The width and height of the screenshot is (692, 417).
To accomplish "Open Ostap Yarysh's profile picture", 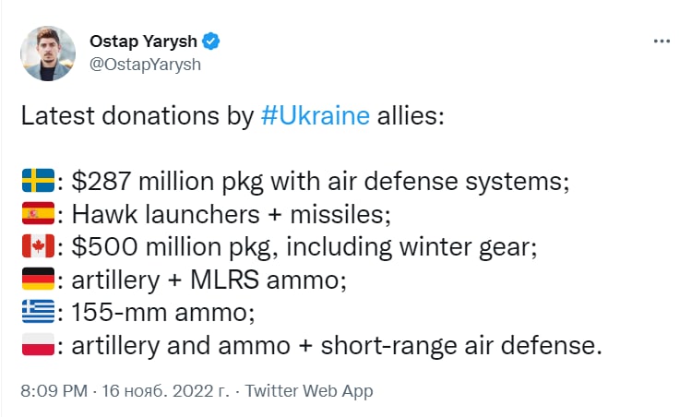I will point(48,54).
